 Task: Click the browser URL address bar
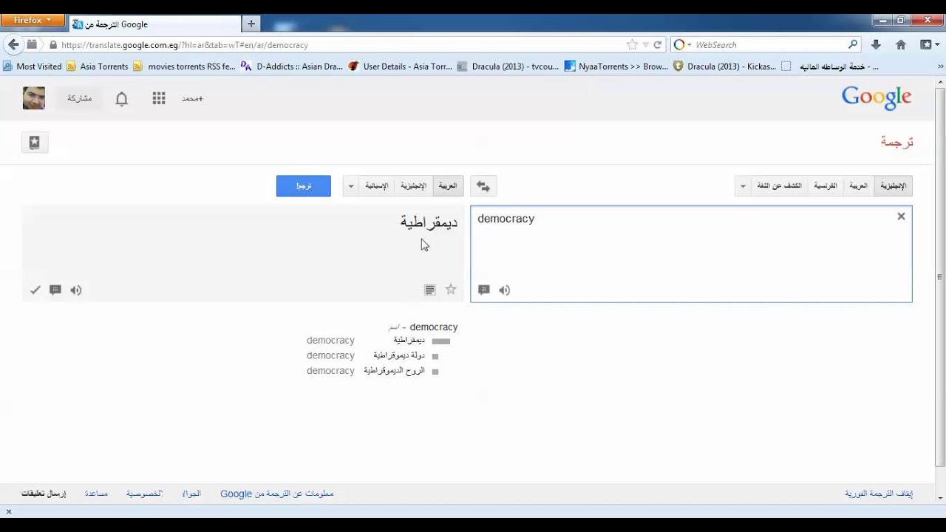340,45
